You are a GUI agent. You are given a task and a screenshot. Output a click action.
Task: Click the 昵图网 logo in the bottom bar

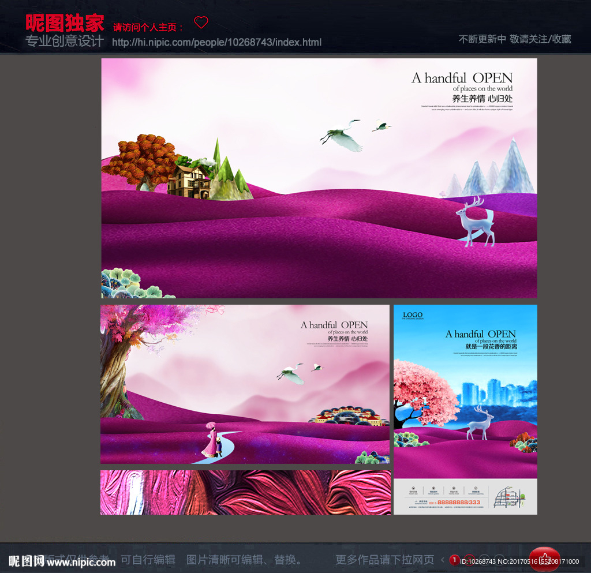26,561
